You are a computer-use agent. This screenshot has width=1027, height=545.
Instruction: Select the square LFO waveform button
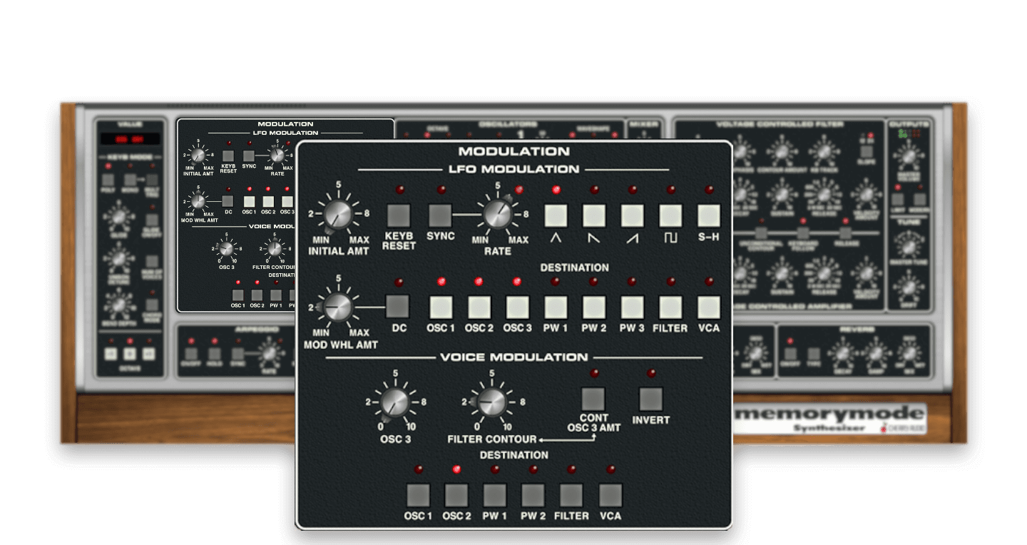[x=671, y=215]
